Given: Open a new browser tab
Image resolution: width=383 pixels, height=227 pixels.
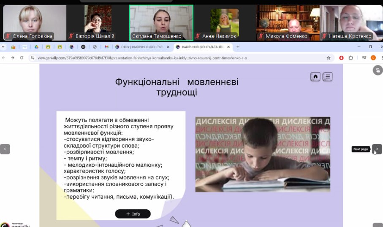Looking at the screenshot, I should 238,47.
